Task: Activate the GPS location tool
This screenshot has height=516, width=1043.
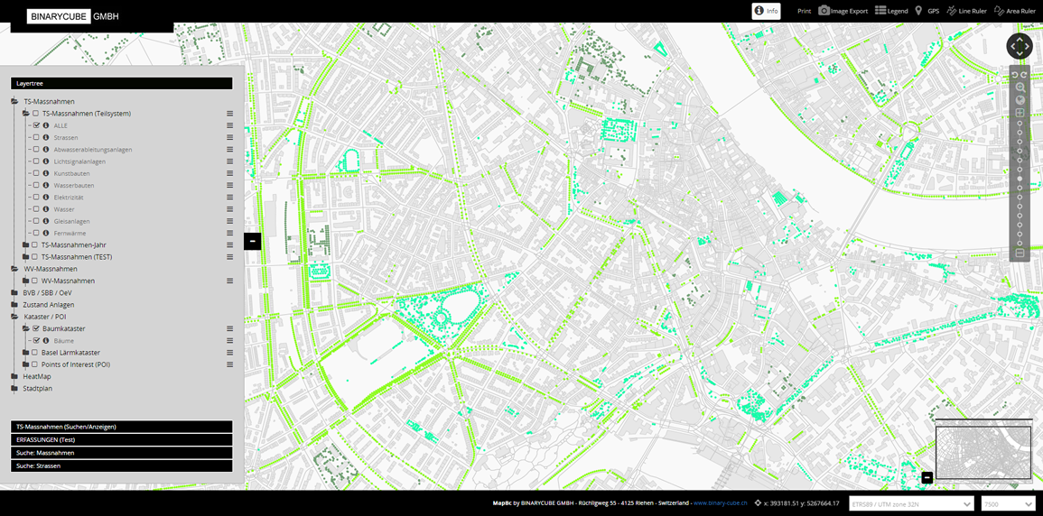Action: point(927,11)
